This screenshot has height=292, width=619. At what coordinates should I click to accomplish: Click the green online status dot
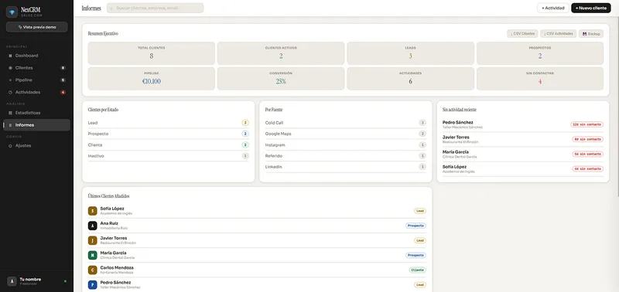(x=65, y=281)
